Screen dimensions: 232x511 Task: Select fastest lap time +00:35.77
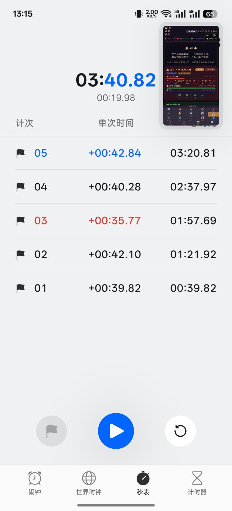click(x=115, y=221)
